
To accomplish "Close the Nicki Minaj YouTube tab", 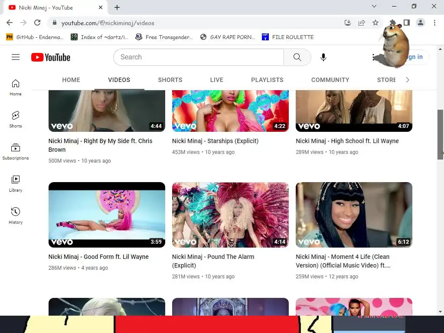I will tap(101, 7).
